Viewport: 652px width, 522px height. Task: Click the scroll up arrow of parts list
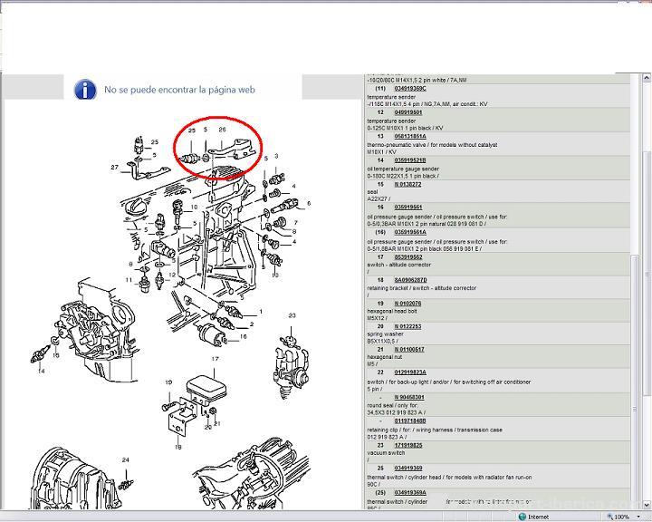point(647,78)
